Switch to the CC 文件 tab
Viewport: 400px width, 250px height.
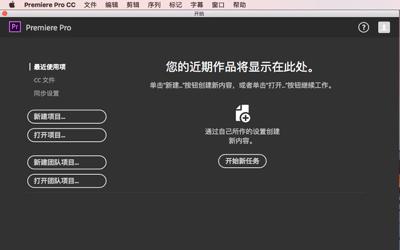[44, 80]
